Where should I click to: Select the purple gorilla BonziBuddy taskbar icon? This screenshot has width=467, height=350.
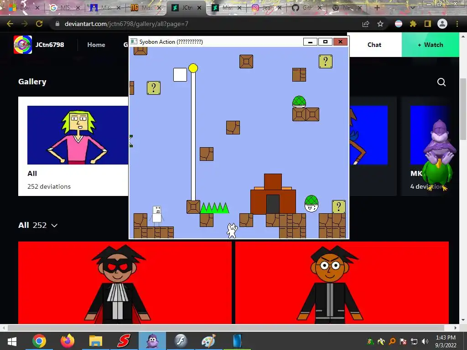152,341
